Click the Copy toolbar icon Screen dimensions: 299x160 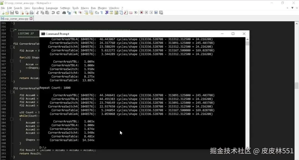(42, 12)
